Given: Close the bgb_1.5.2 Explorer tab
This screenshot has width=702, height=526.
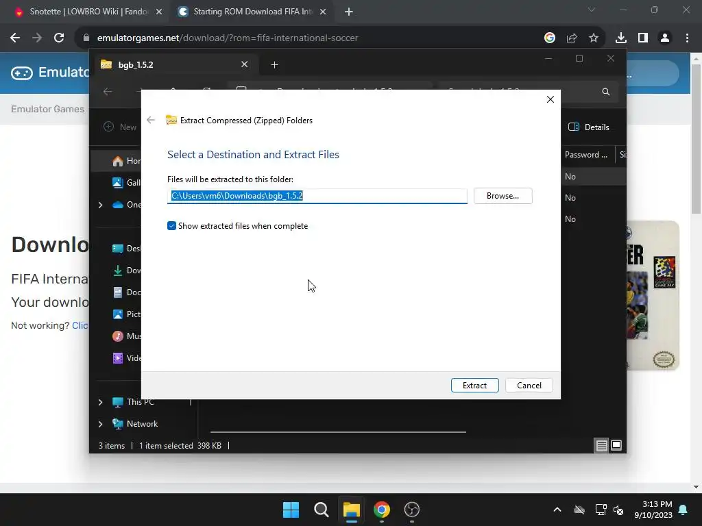Looking at the screenshot, I should 245,64.
